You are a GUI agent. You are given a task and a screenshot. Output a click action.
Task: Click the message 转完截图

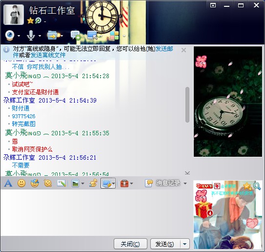click(23, 124)
